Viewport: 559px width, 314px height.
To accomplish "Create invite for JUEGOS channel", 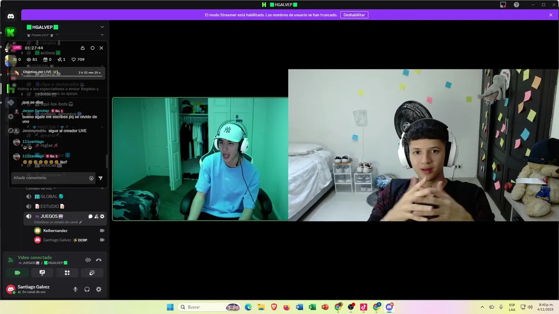I will point(97,216).
